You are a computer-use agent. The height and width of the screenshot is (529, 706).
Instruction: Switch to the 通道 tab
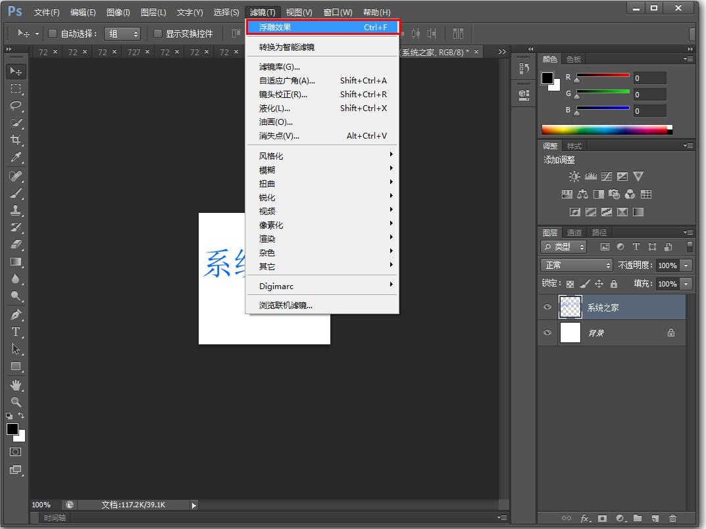pos(573,232)
